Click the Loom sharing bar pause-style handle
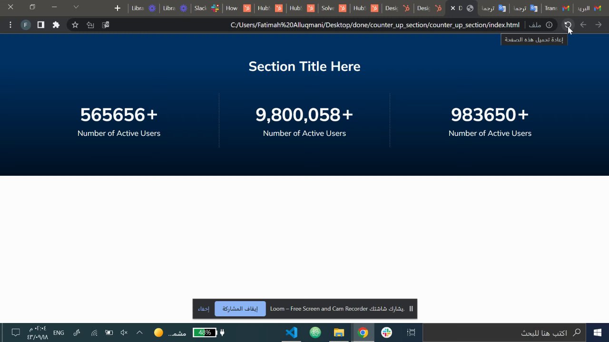This screenshot has width=609, height=342. pyautogui.click(x=411, y=309)
